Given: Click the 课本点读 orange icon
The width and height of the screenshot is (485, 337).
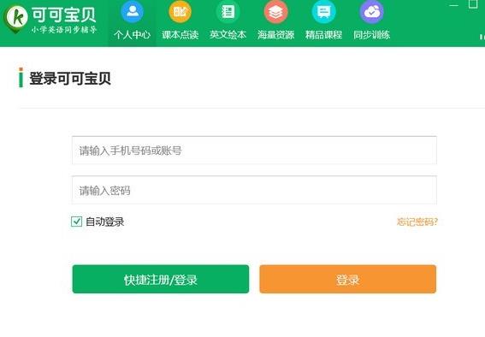Looking at the screenshot, I should [x=180, y=12].
